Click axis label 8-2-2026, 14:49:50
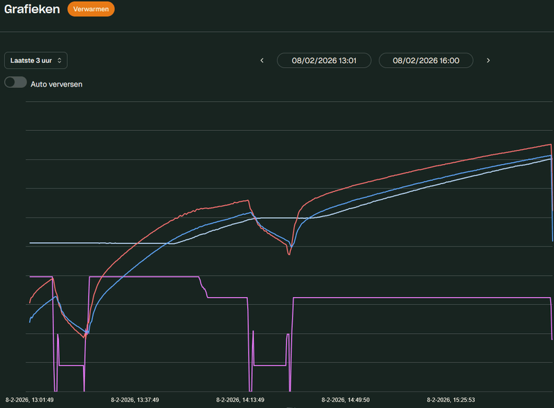 click(346, 400)
